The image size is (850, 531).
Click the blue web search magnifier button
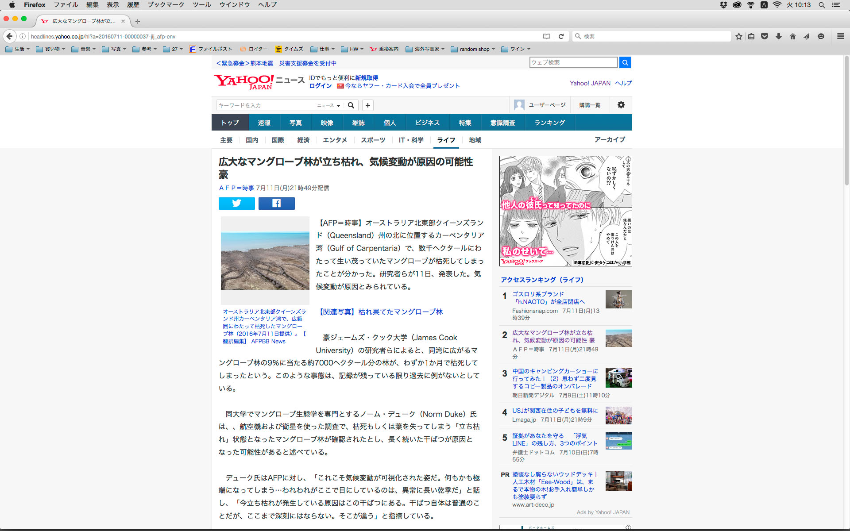coord(625,62)
